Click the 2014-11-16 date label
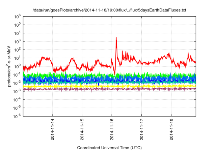This screenshot has width=216, height=151. (112, 129)
